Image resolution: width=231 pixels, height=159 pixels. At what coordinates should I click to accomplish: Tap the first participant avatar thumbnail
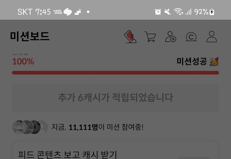tap(19, 127)
